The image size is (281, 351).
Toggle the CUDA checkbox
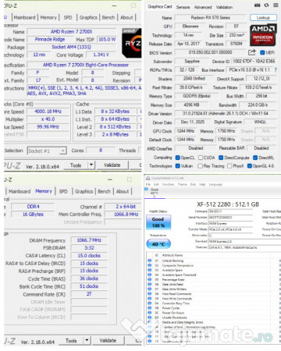[x=201, y=158]
